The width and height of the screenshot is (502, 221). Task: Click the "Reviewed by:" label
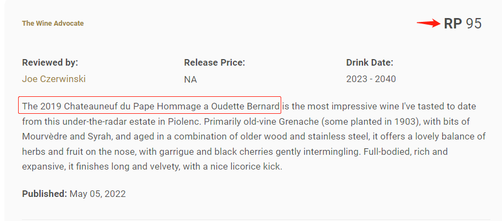click(50, 62)
